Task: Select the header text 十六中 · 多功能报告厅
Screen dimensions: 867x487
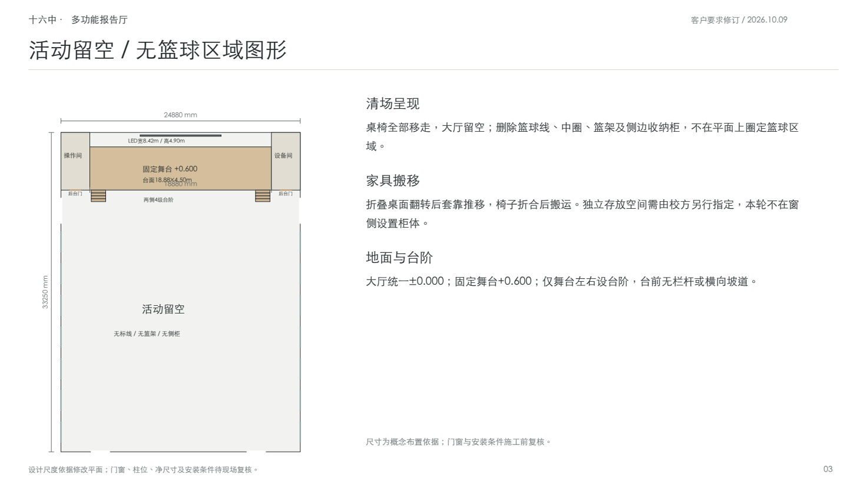Action: 78,20
